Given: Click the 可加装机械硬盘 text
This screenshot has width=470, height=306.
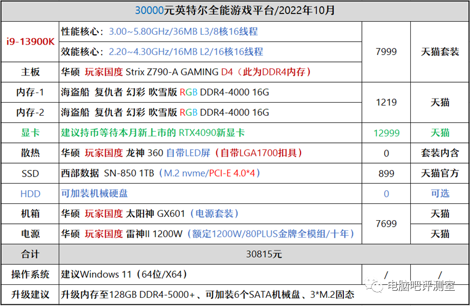Looking at the screenshot, I should [95, 193].
